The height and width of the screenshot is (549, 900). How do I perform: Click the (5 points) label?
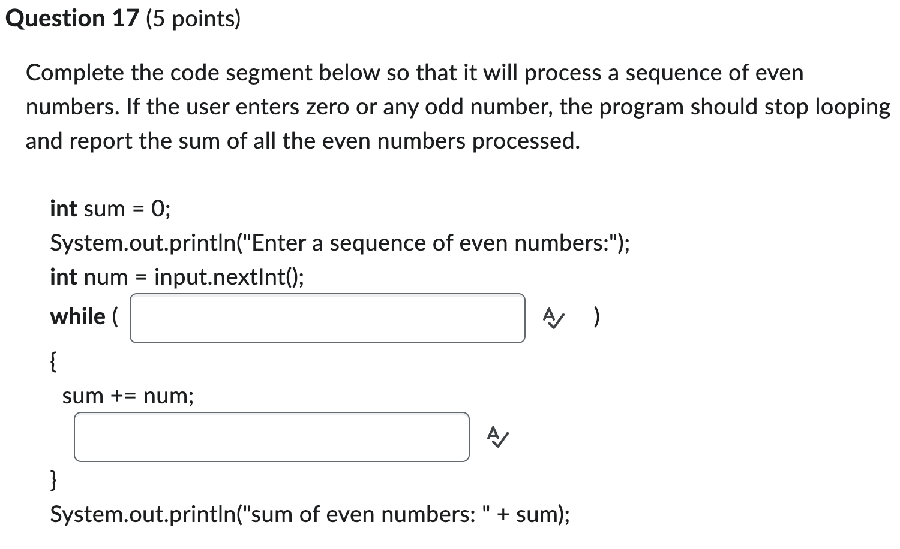[193, 19]
